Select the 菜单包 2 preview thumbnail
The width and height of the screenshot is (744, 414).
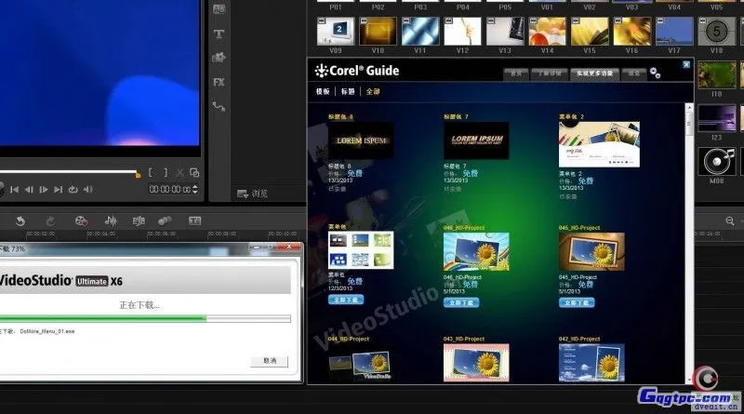tap(599, 144)
